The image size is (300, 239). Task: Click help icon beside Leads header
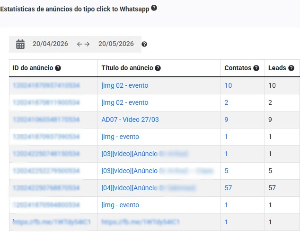tap(291, 68)
